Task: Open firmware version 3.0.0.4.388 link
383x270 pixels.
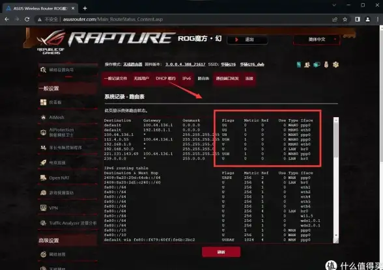Action: pos(185,64)
